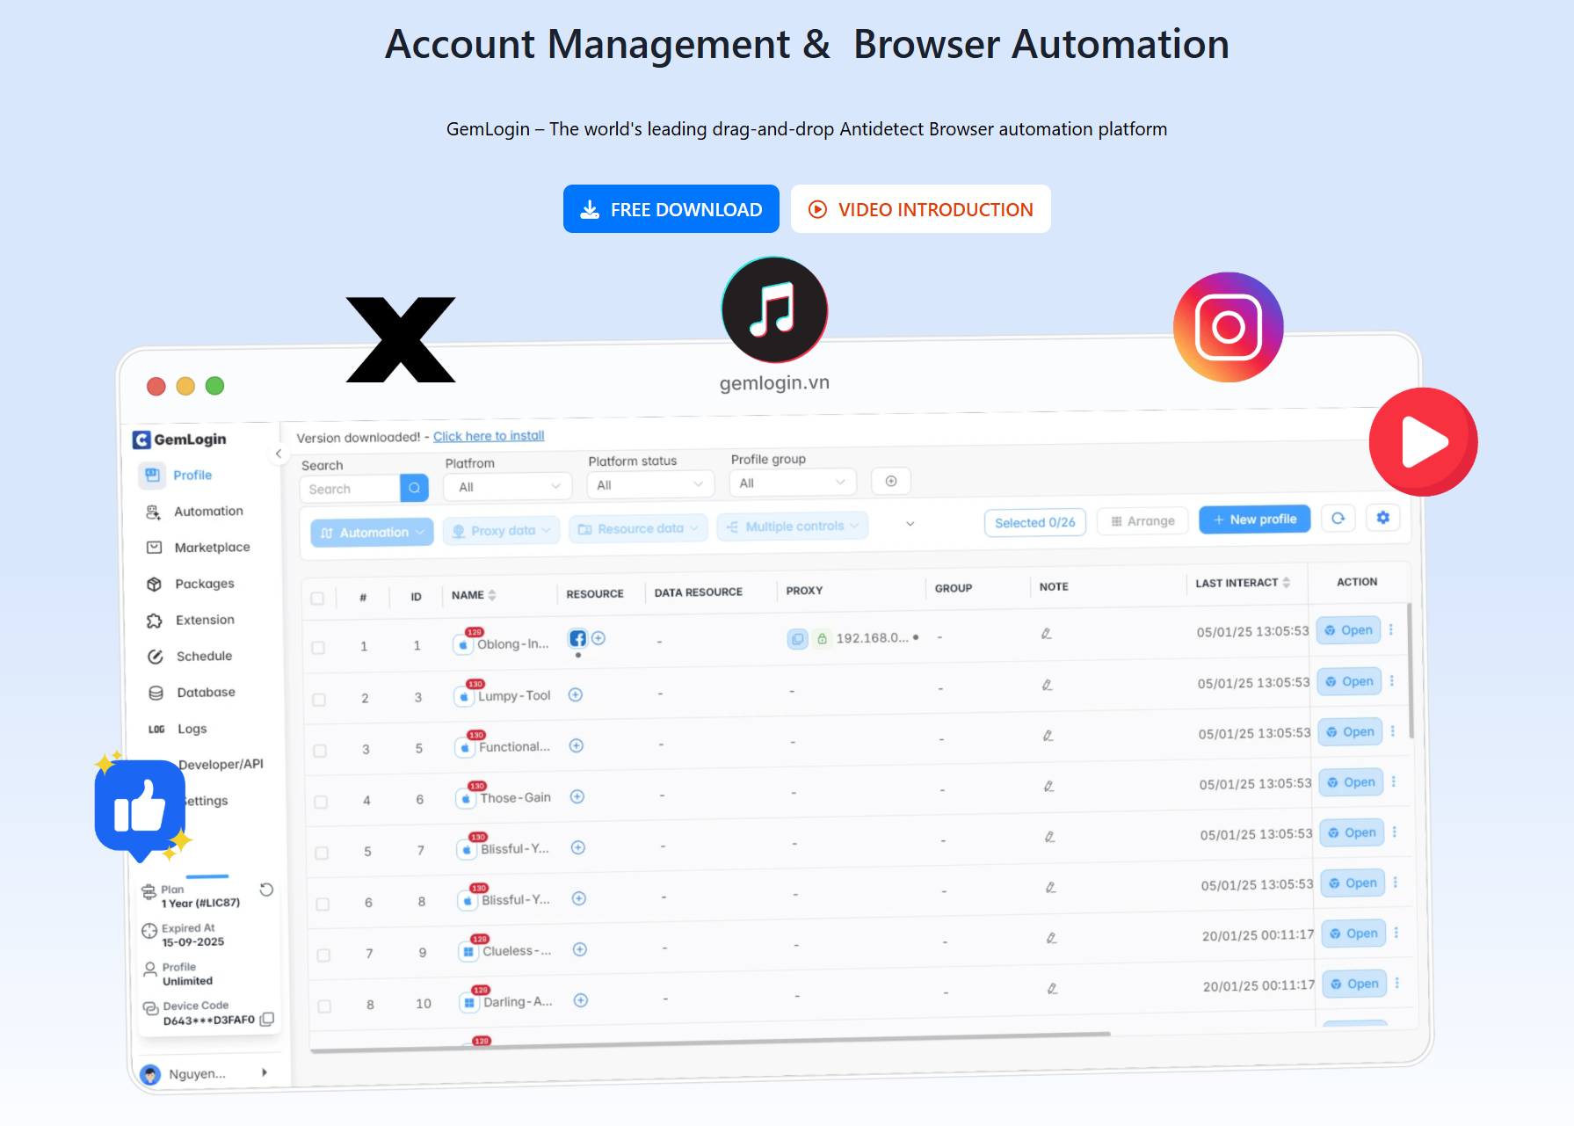Screen dimensions: 1574x1126
Task: Check the checkbox for Clueless-... row
Action: [x=323, y=955]
